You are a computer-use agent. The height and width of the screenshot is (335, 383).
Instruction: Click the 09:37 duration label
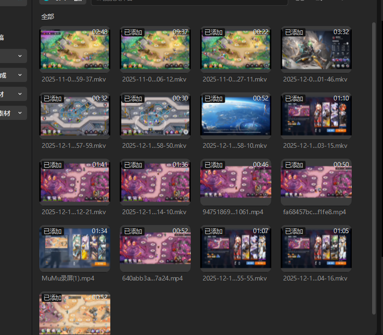click(x=180, y=32)
